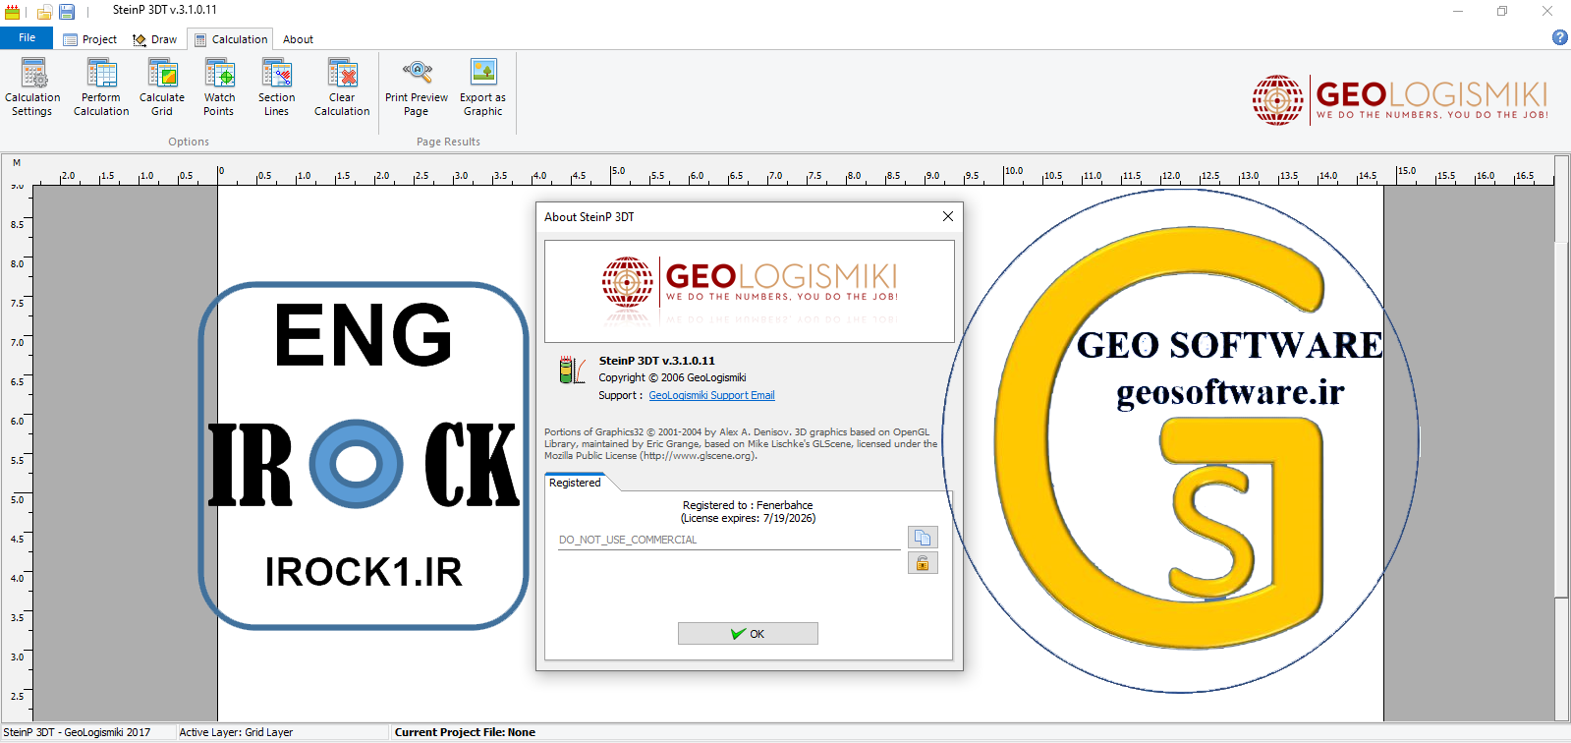The width and height of the screenshot is (1571, 743).
Task: Switch to the Project tab
Action: (90, 39)
